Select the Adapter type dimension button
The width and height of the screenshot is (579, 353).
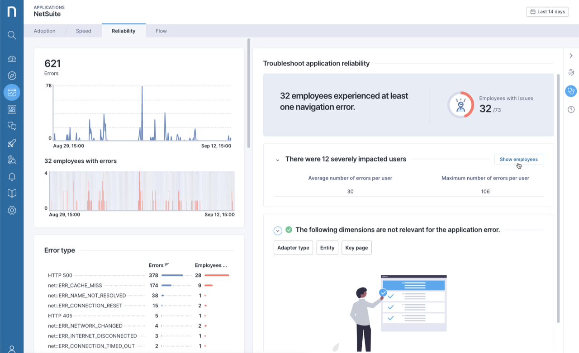coord(293,248)
